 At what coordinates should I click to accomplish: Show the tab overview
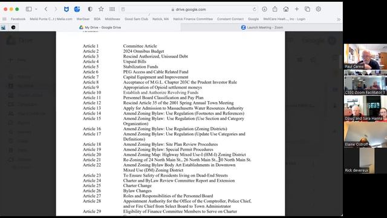[307, 9]
